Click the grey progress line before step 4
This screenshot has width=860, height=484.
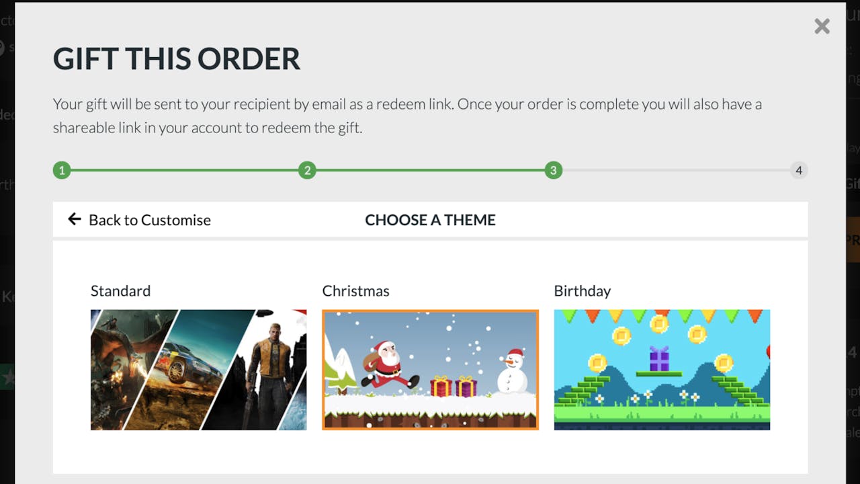tap(676, 170)
